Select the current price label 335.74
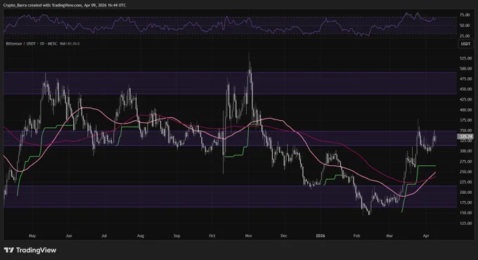The image size is (478, 260). [x=465, y=136]
